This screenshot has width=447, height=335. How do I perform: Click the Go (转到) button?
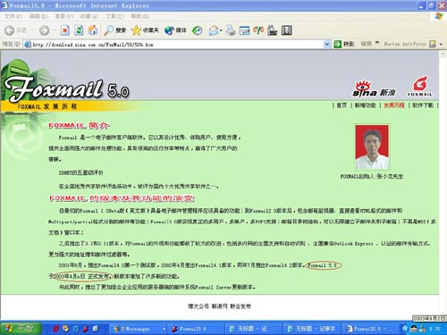[x=344, y=45]
